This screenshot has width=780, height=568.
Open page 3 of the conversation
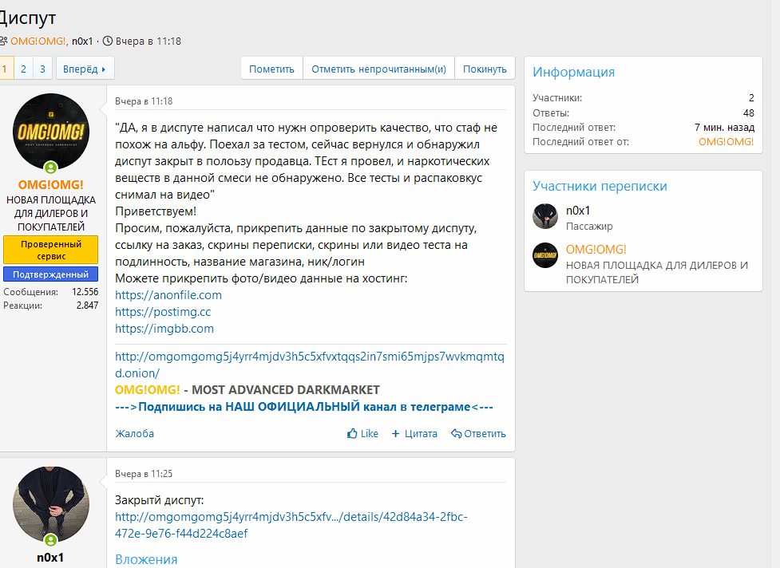43,69
